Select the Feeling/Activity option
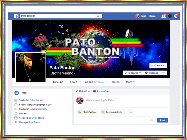This screenshot has width=187, height=140. 112,112
